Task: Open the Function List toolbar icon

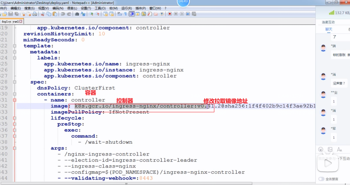Action: click(x=150, y=14)
